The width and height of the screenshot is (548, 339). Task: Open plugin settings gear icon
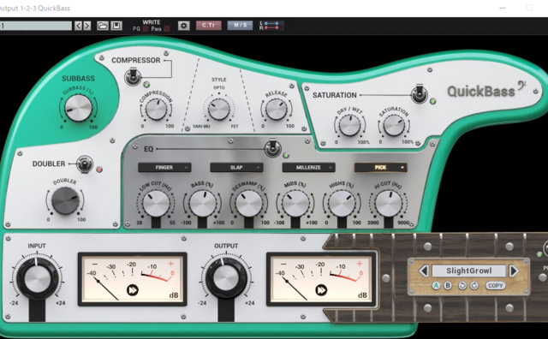pyautogui.click(x=184, y=26)
